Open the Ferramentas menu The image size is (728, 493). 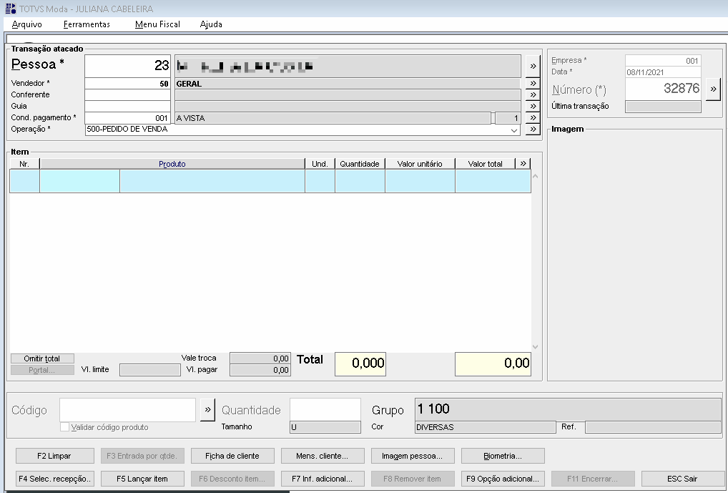[87, 24]
